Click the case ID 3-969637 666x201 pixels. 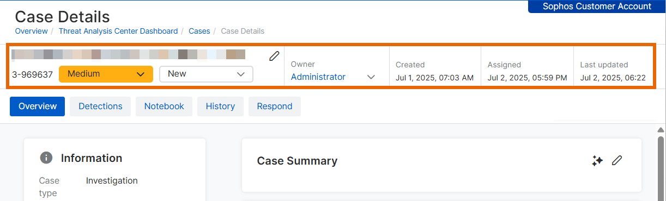tap(32, 74)
